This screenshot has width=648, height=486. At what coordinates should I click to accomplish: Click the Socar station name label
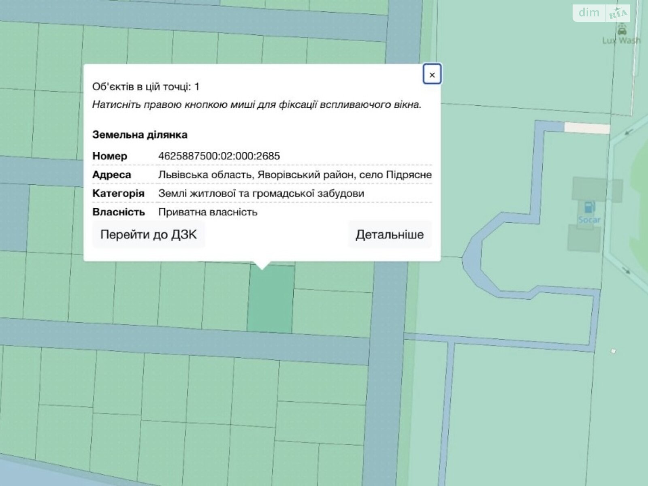pos(589,220)
